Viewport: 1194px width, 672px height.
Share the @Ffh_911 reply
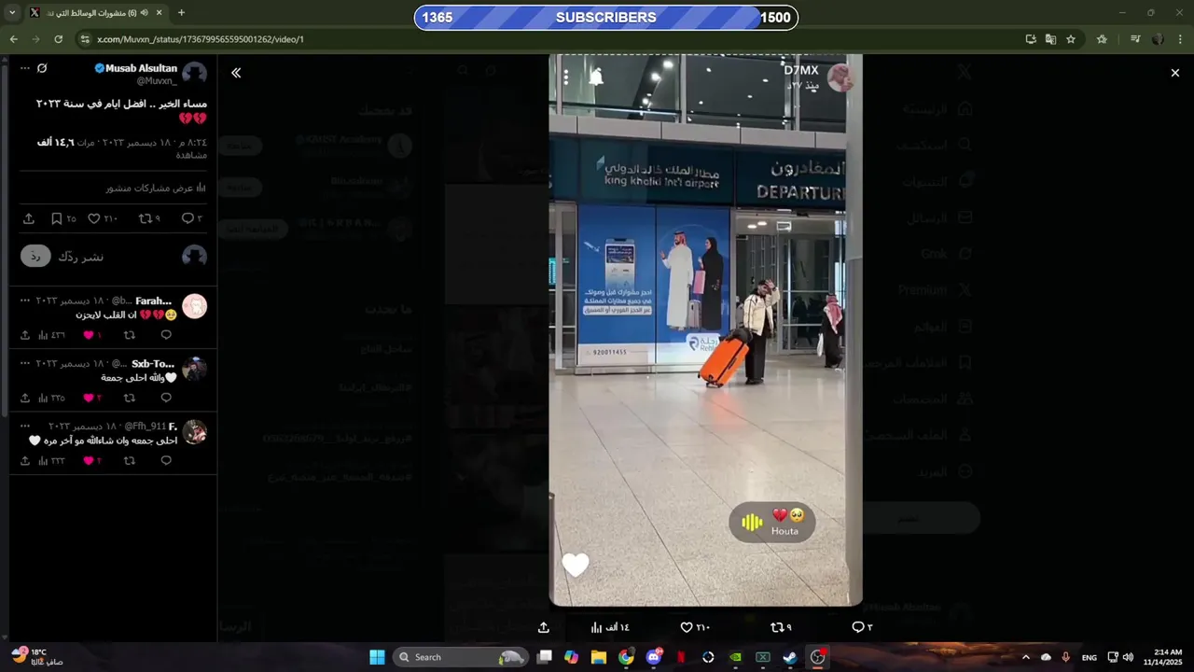[25, 460]
